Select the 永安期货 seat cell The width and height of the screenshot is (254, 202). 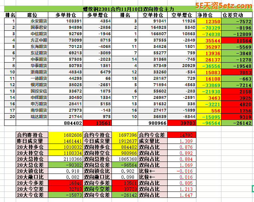click(32, 21)
